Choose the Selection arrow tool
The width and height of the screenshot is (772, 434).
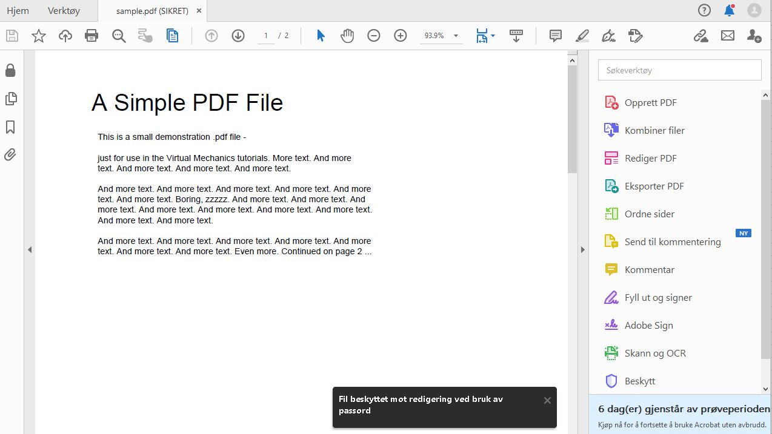point(321,36)
